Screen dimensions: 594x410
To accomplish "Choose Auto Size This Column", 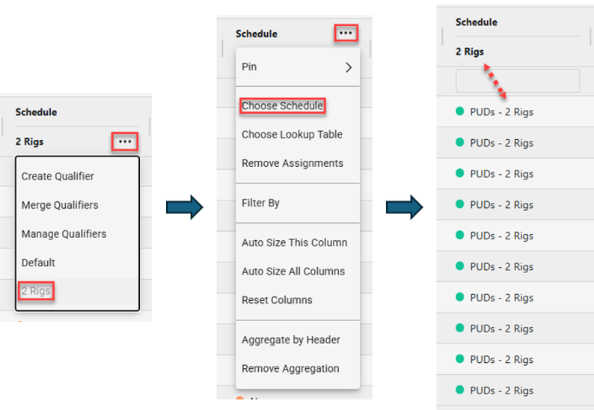I will (294, 242).
